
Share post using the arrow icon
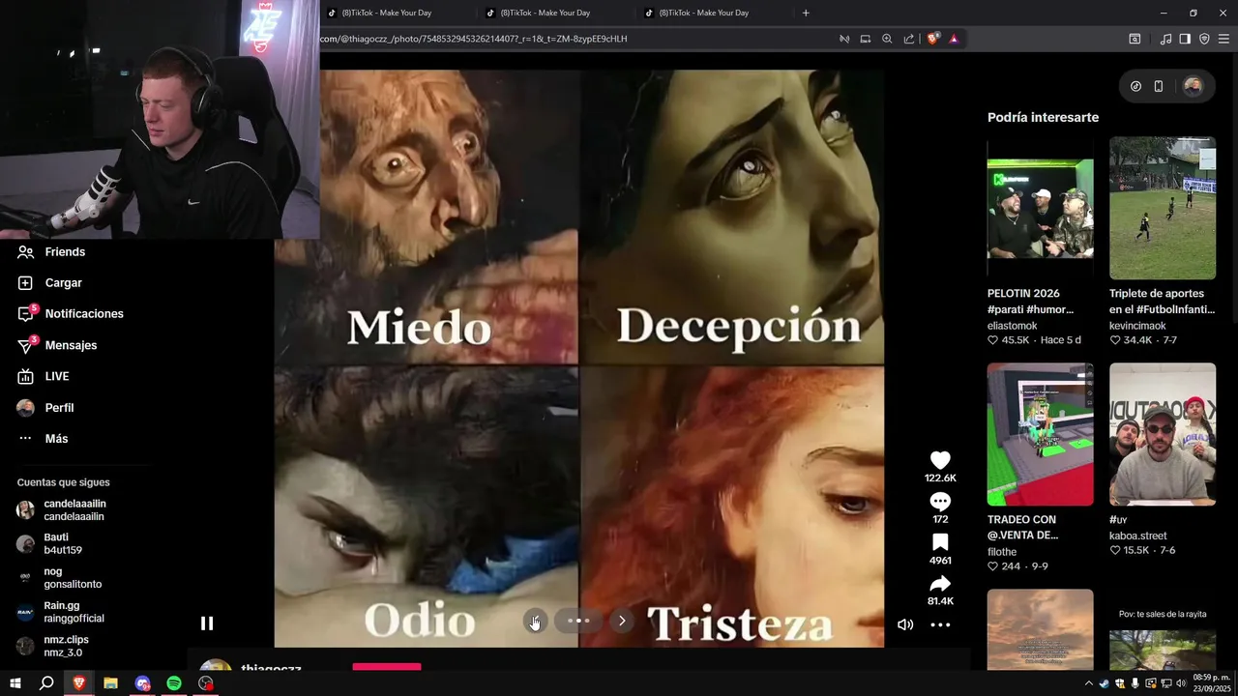point(940,584)
